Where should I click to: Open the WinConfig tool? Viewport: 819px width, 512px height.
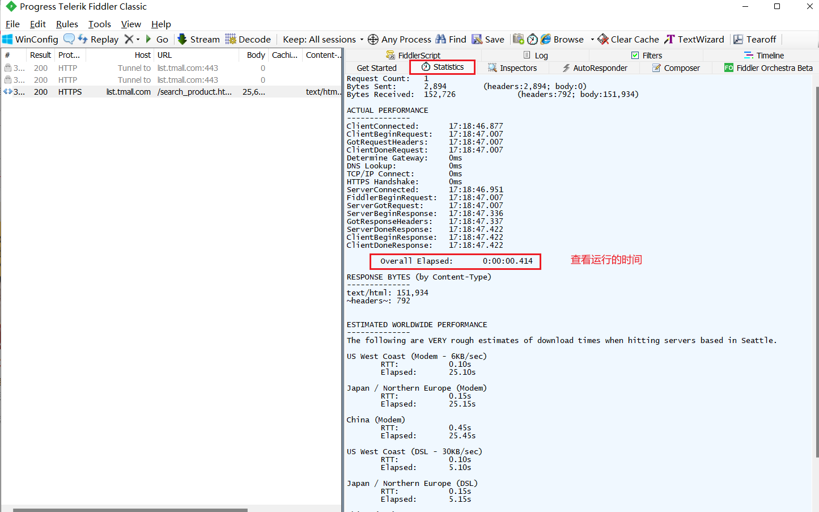(30, 39)
